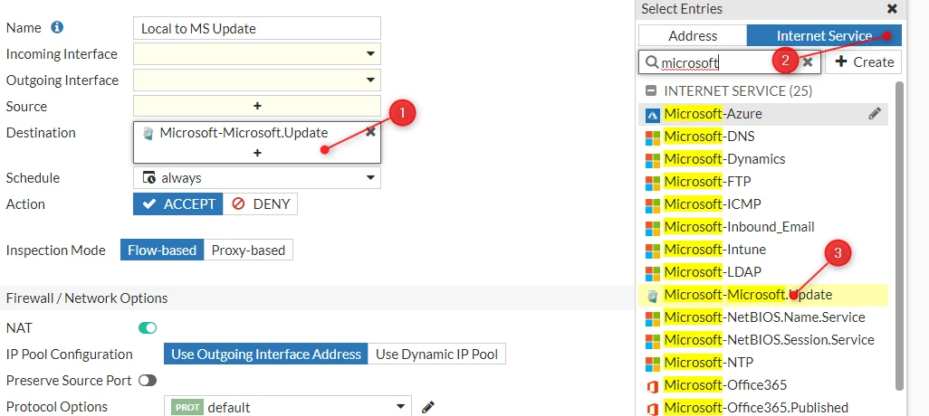Click the Microsoft-DNS logo icon
The width and height of the screenshot is (929, 416).
tap(652, 137)
